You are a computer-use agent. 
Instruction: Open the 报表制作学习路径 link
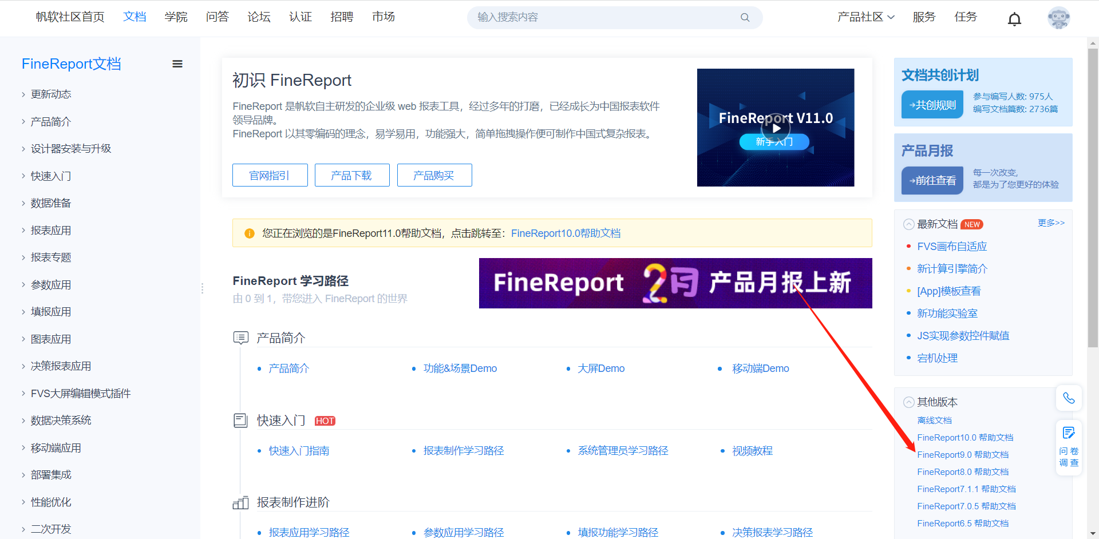tap(464, 451)
